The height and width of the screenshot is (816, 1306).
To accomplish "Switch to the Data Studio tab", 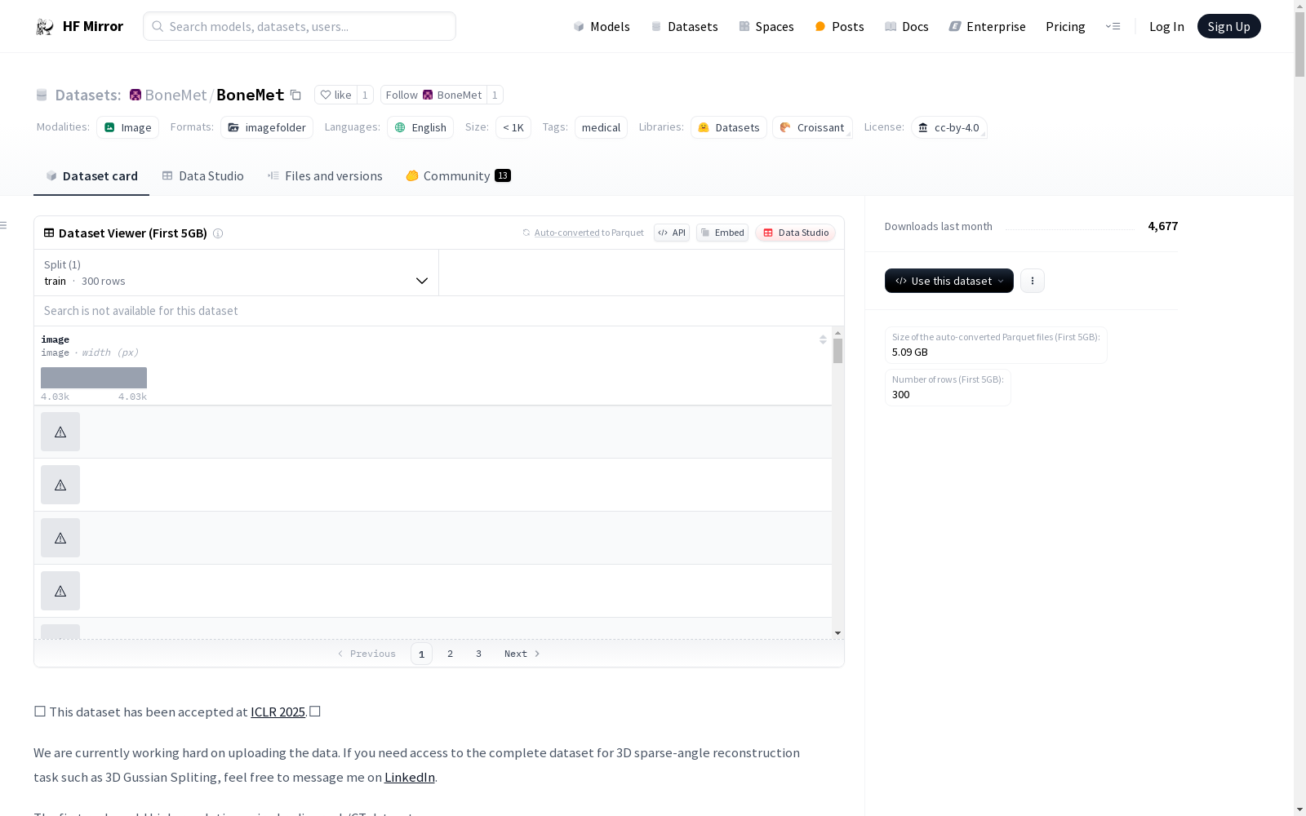I will pyautogui.click(x=203, y=176).
